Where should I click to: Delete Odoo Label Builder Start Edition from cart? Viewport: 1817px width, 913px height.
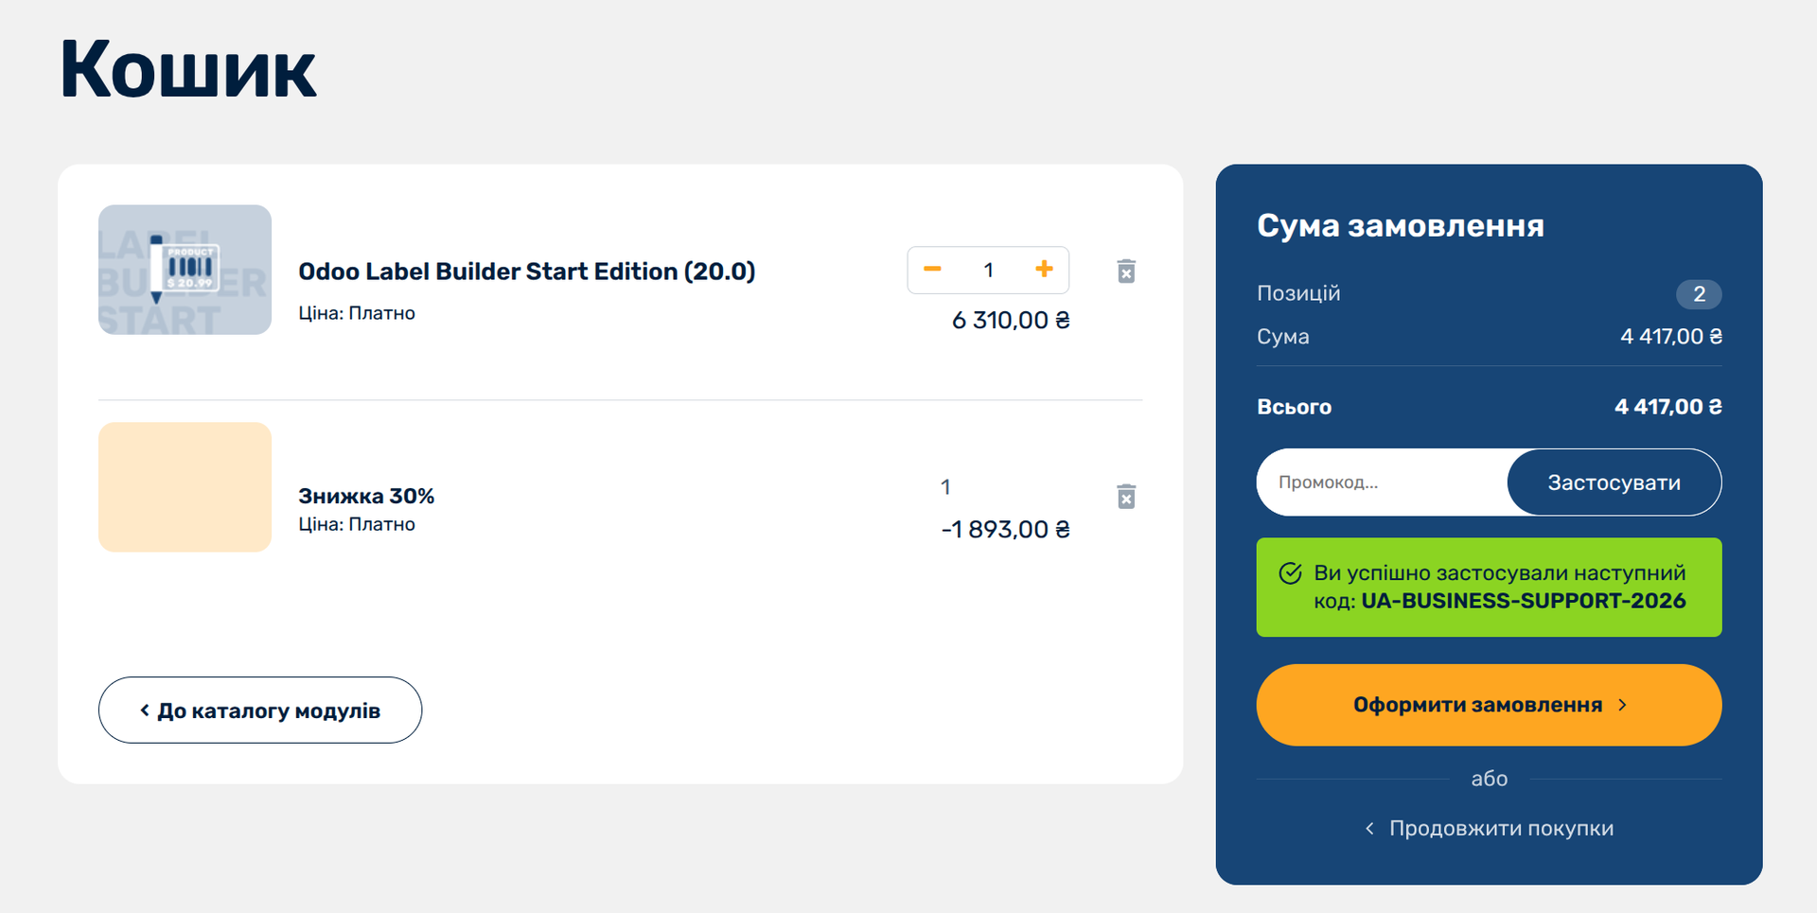pos(1126,272)
